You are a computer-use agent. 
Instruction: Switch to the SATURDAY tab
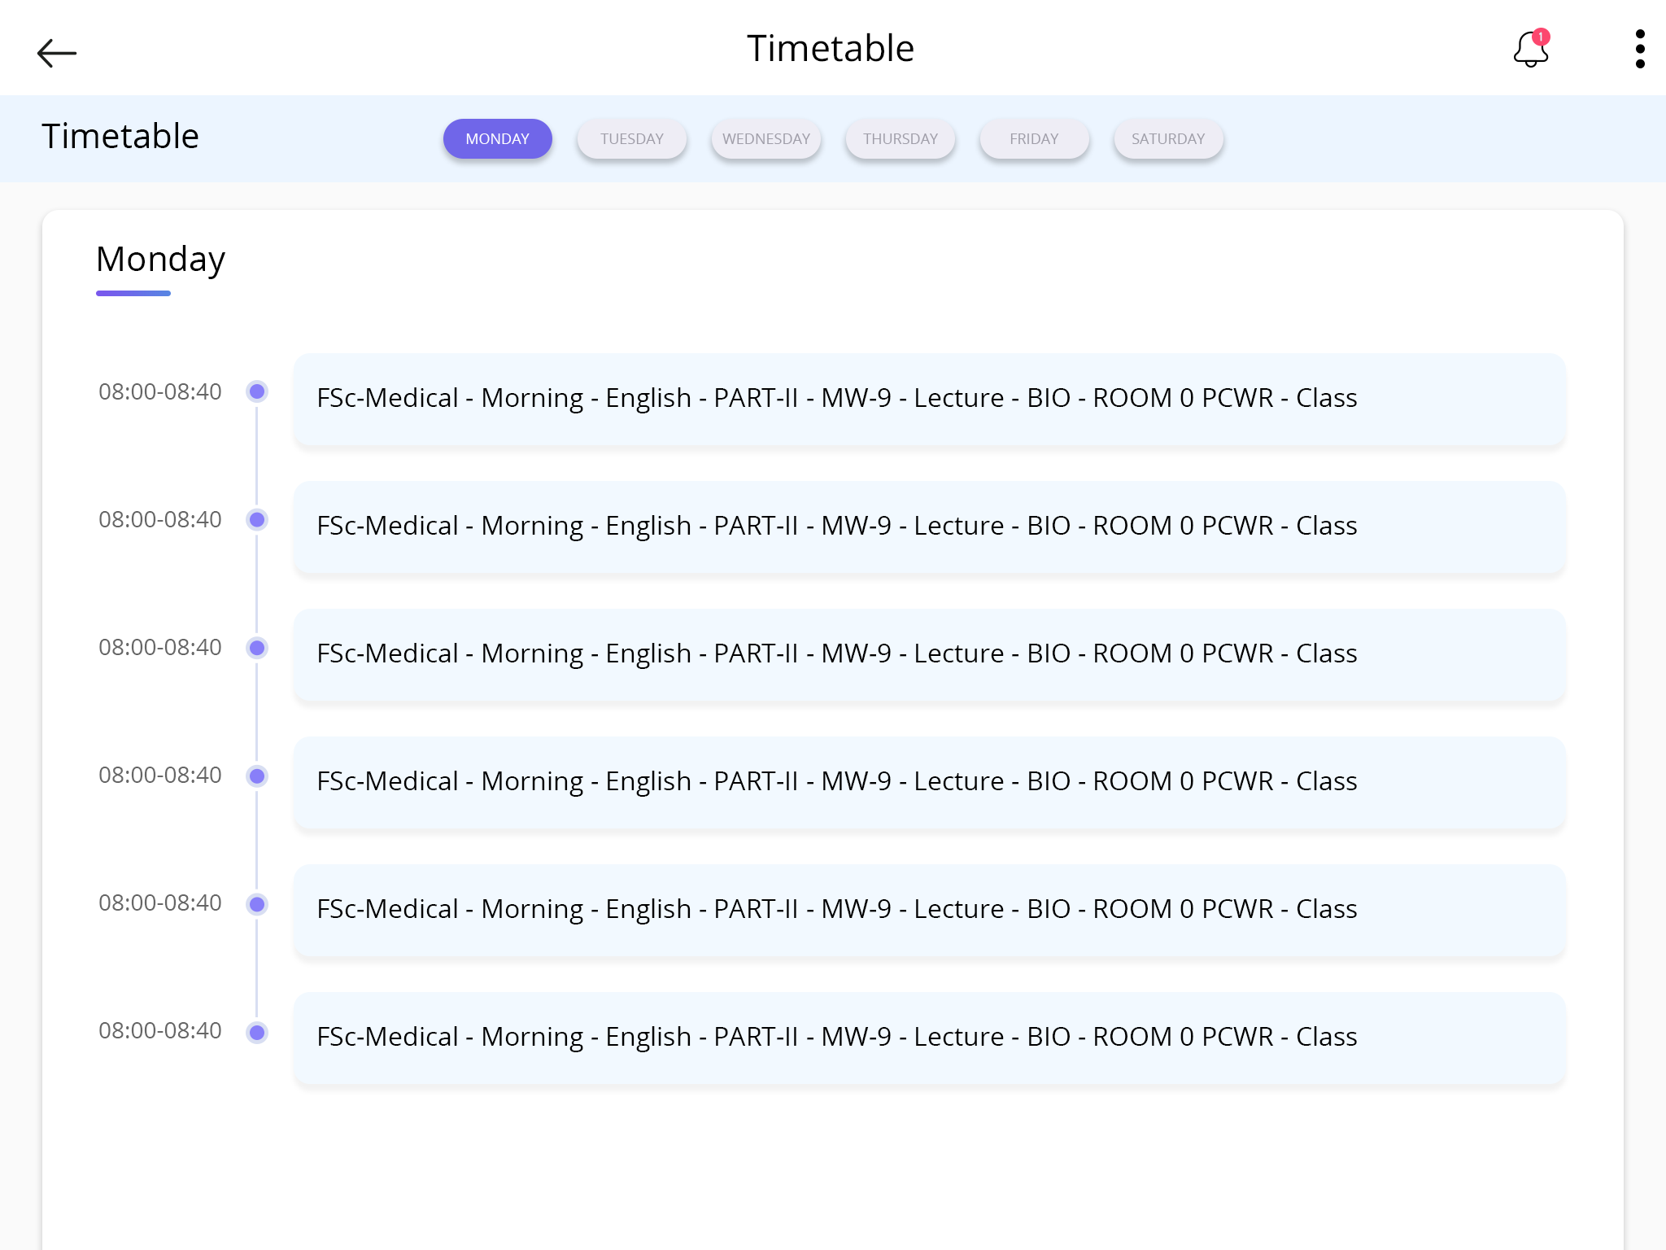(1168, 138)
